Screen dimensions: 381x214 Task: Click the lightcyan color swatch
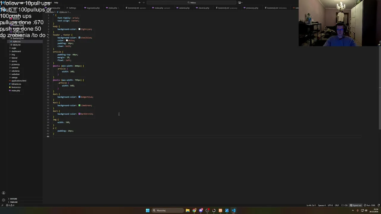(79, 29)
